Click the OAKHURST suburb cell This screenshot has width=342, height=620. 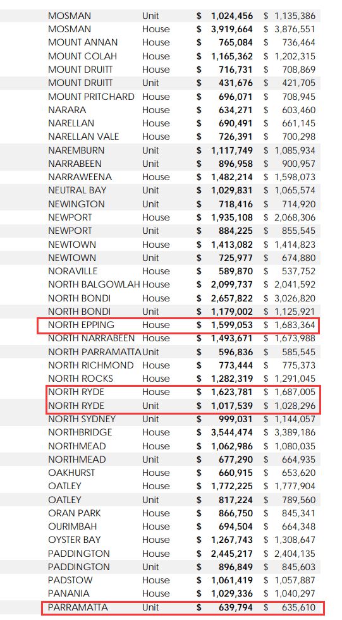coord(71,473)
